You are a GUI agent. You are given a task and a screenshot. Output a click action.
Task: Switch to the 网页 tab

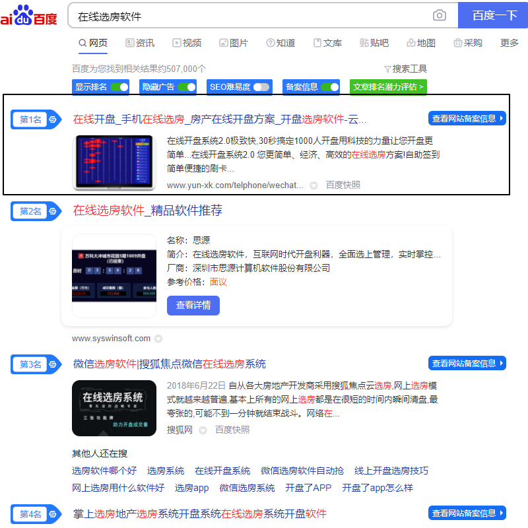(x=93, y=43)
